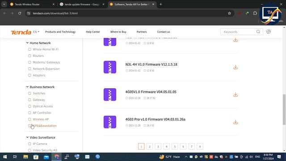Open the clock showing 8:50 PM
286x161 pixels.
pos(268,157)
